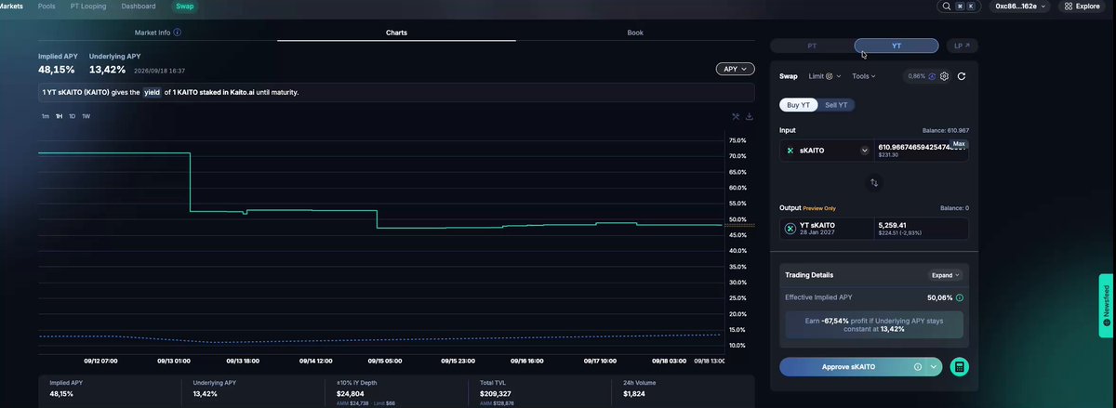This screenshot has width=1116, height=408.
Task: Click the Implied APY 48,15% header value
Action: coord(57,70)
